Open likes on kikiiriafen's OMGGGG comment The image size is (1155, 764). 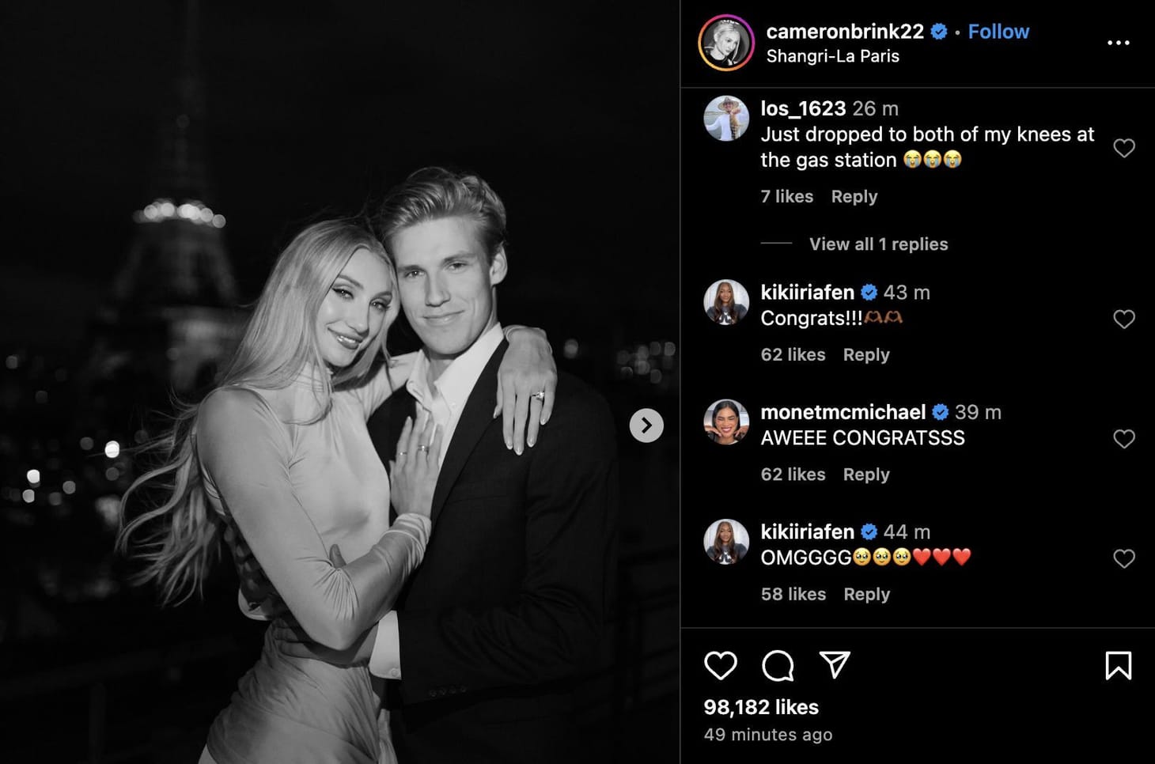(793, 594)
